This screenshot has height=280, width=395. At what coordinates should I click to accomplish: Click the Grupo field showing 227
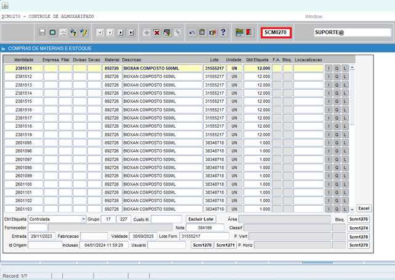pyautogui.click(x=124, y=219)
